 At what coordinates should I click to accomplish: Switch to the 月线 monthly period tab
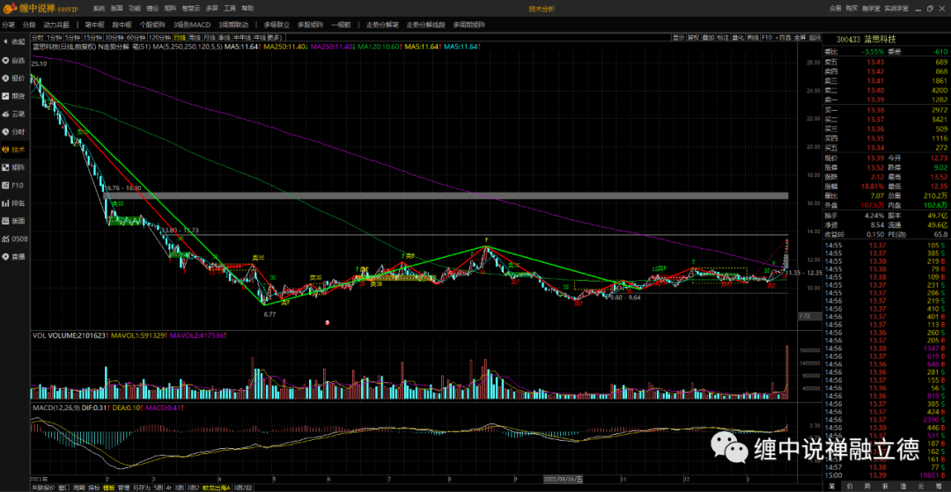pyautogui.click(x=210, y=38)
